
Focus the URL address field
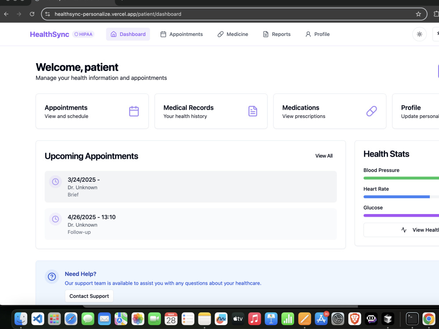tap(234, 14)
